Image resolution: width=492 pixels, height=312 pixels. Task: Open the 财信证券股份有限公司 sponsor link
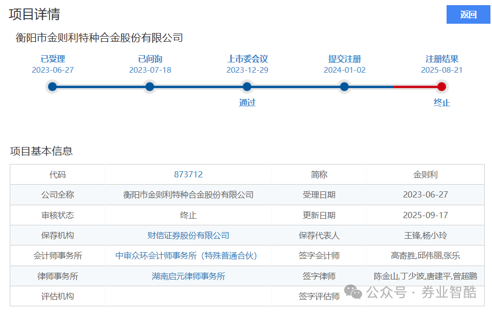[x=188, y=235]
